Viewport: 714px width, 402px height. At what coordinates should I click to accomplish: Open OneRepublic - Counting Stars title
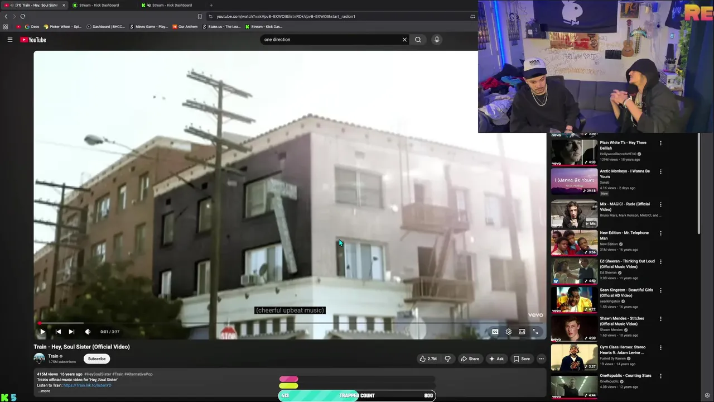[625, 376]
